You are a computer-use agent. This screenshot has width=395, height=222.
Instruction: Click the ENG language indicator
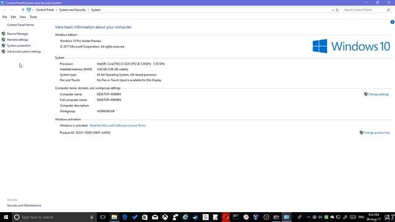coord(361,217)
